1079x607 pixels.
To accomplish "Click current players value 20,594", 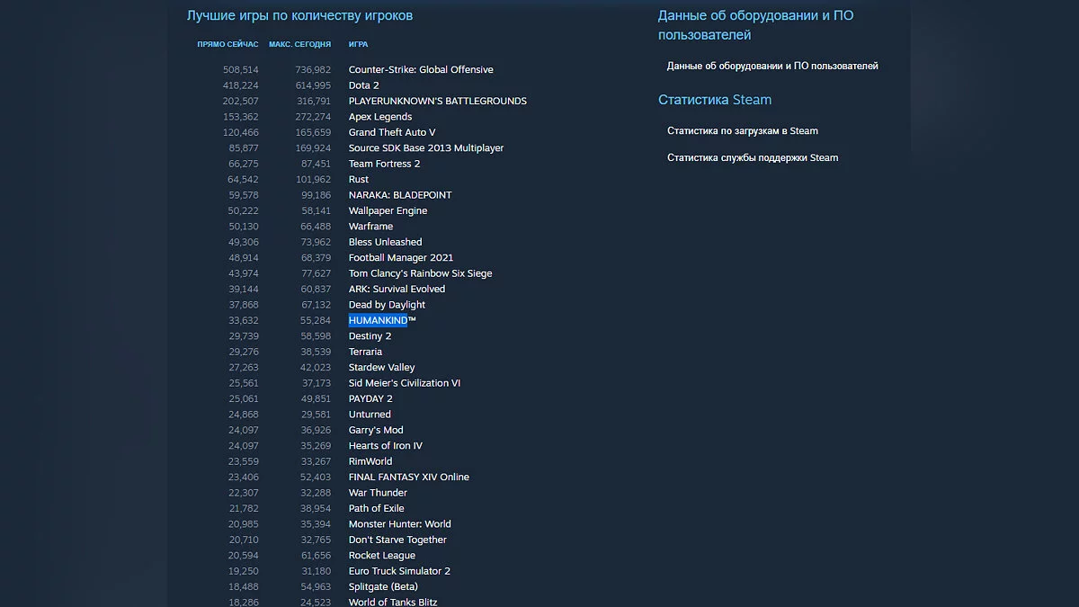I will [x=244, y=556].
